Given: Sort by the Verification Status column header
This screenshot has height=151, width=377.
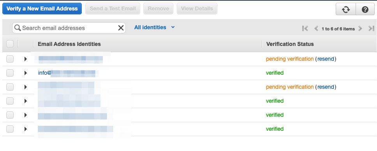Looking at the screenshot, I should 290,44.
